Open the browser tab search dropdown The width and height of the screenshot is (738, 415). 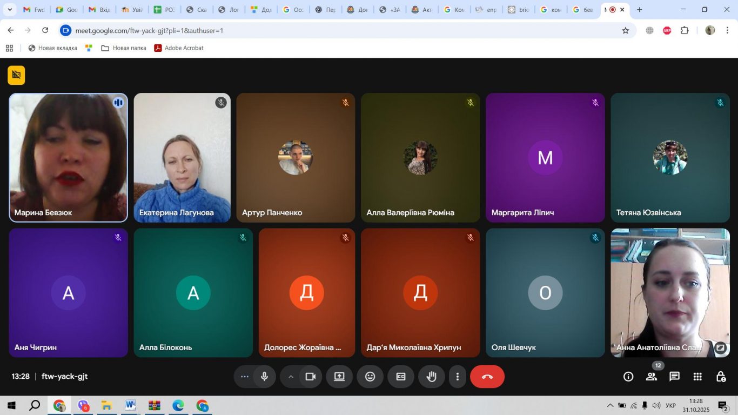[x=10, y=10]
